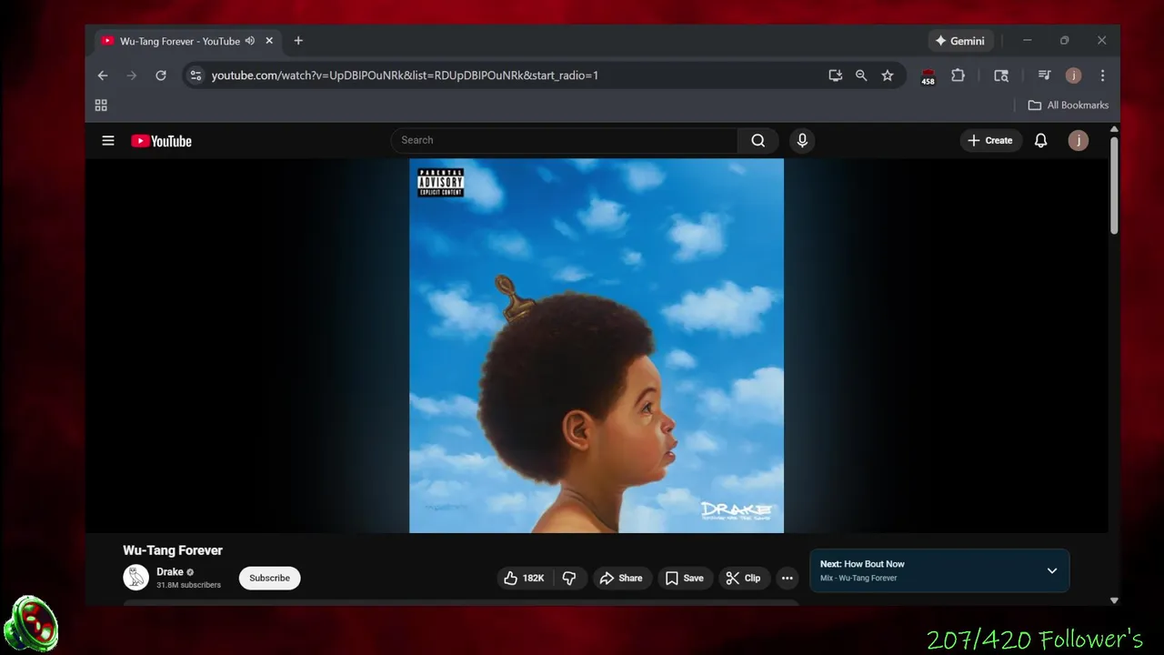Click the Wu-Tang Forever album art video

point(597,346)
